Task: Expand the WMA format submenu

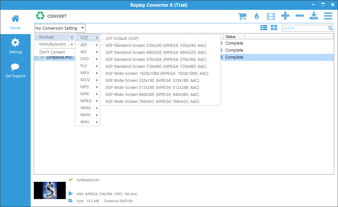Action: tap(88, 108)
